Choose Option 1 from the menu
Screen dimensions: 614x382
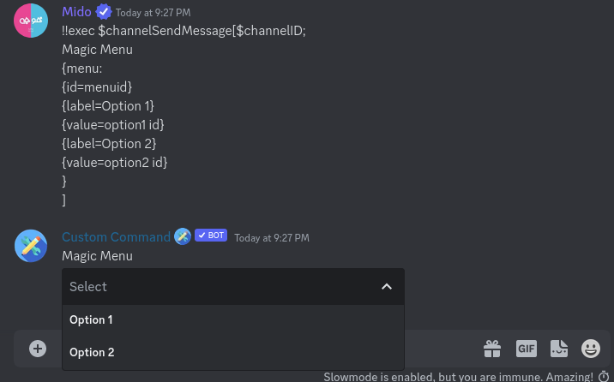coord(233,319)
